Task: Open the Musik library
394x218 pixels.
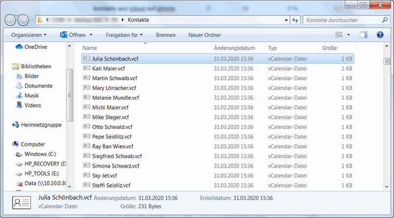Action: (27, 96)
